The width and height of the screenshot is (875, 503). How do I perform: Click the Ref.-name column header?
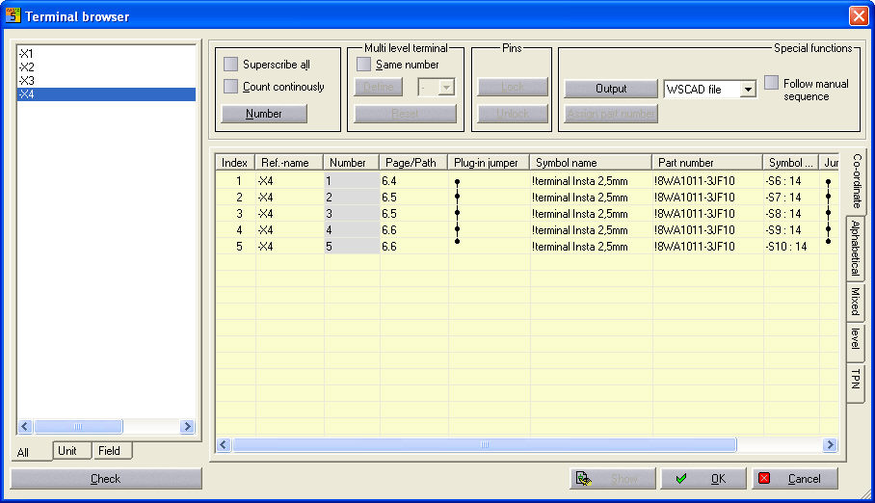click(x=289, y=163)
